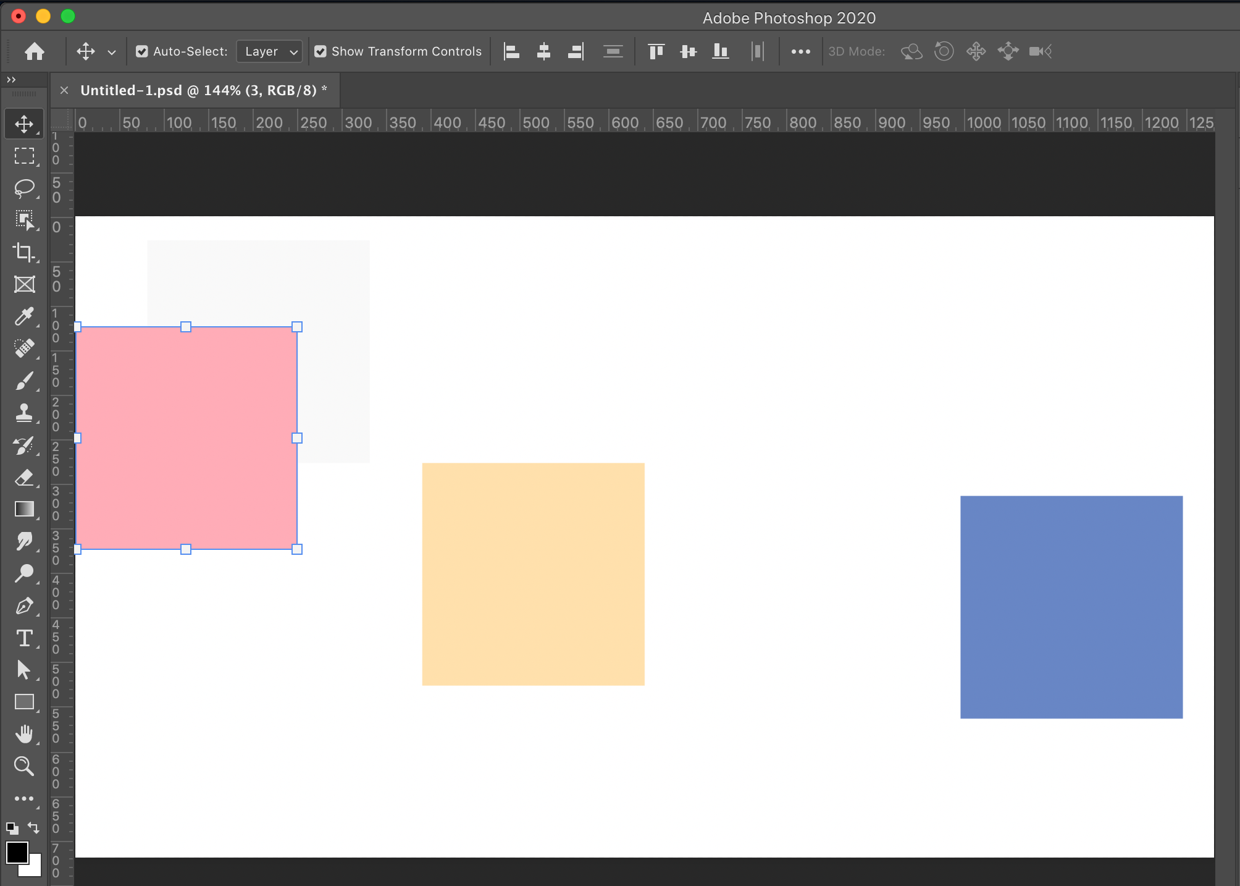Go to the Home screen
1240x886 pixels.
tap(35, 51)
